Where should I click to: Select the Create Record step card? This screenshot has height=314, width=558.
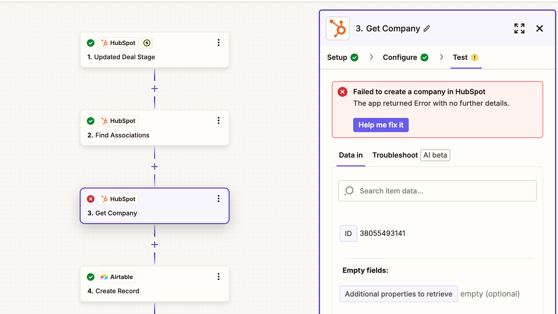pyautogui.click(x=155, y=284)
